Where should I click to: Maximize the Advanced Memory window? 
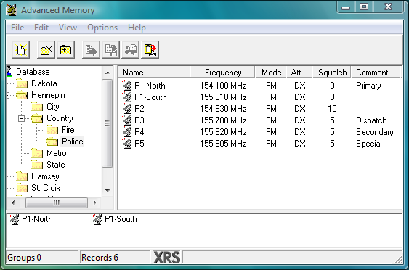[364, 7]
